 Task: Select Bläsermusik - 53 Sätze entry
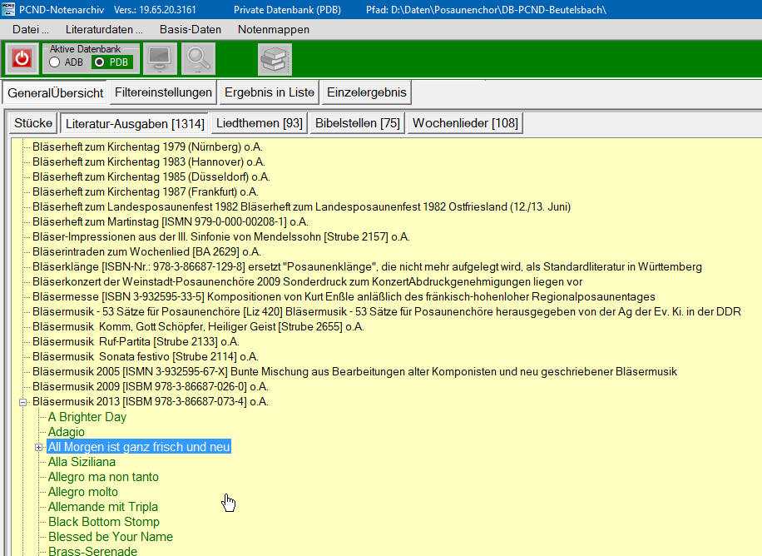(x=386, y=312)
